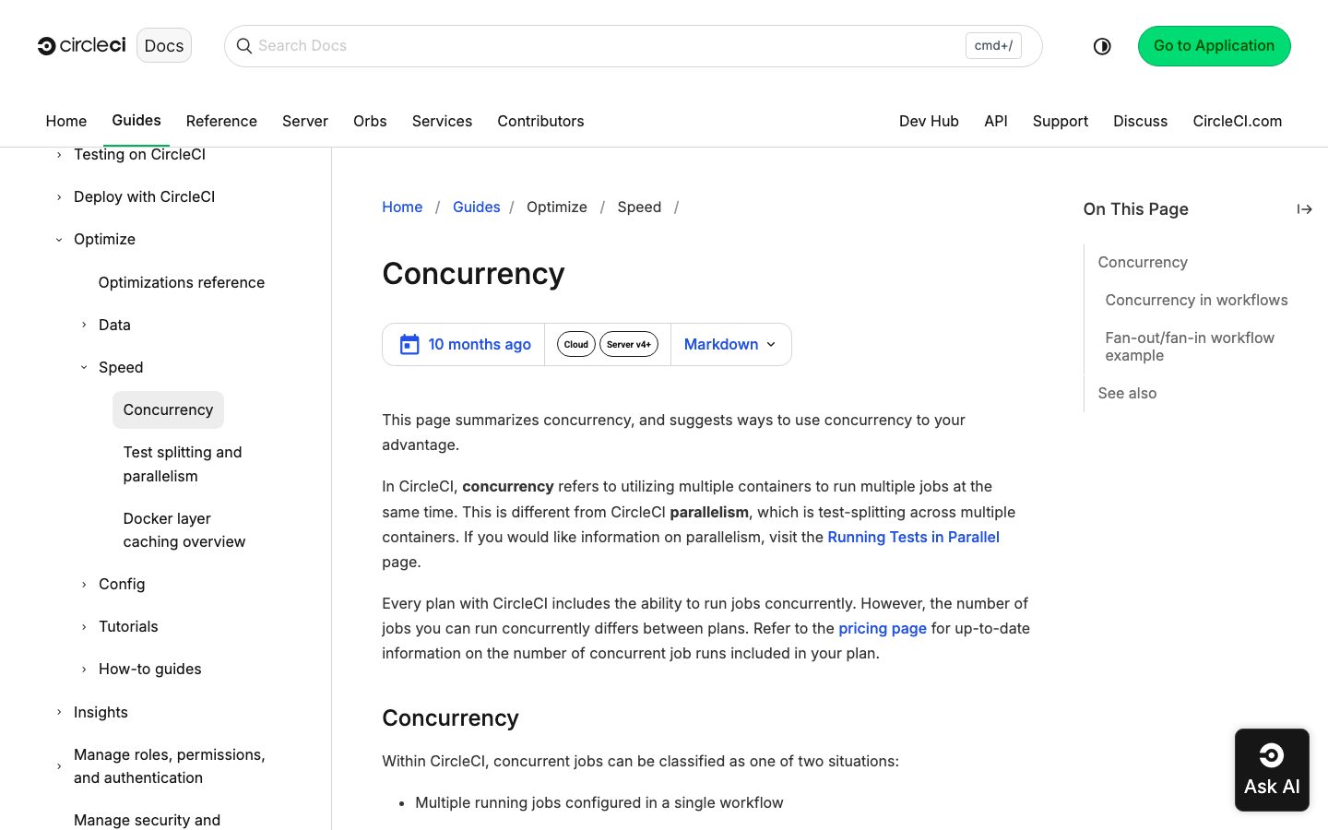1328x830 pixels.
Task: Click the CircleCI logo
Action: pyautogui.click(x=81, y=45)
